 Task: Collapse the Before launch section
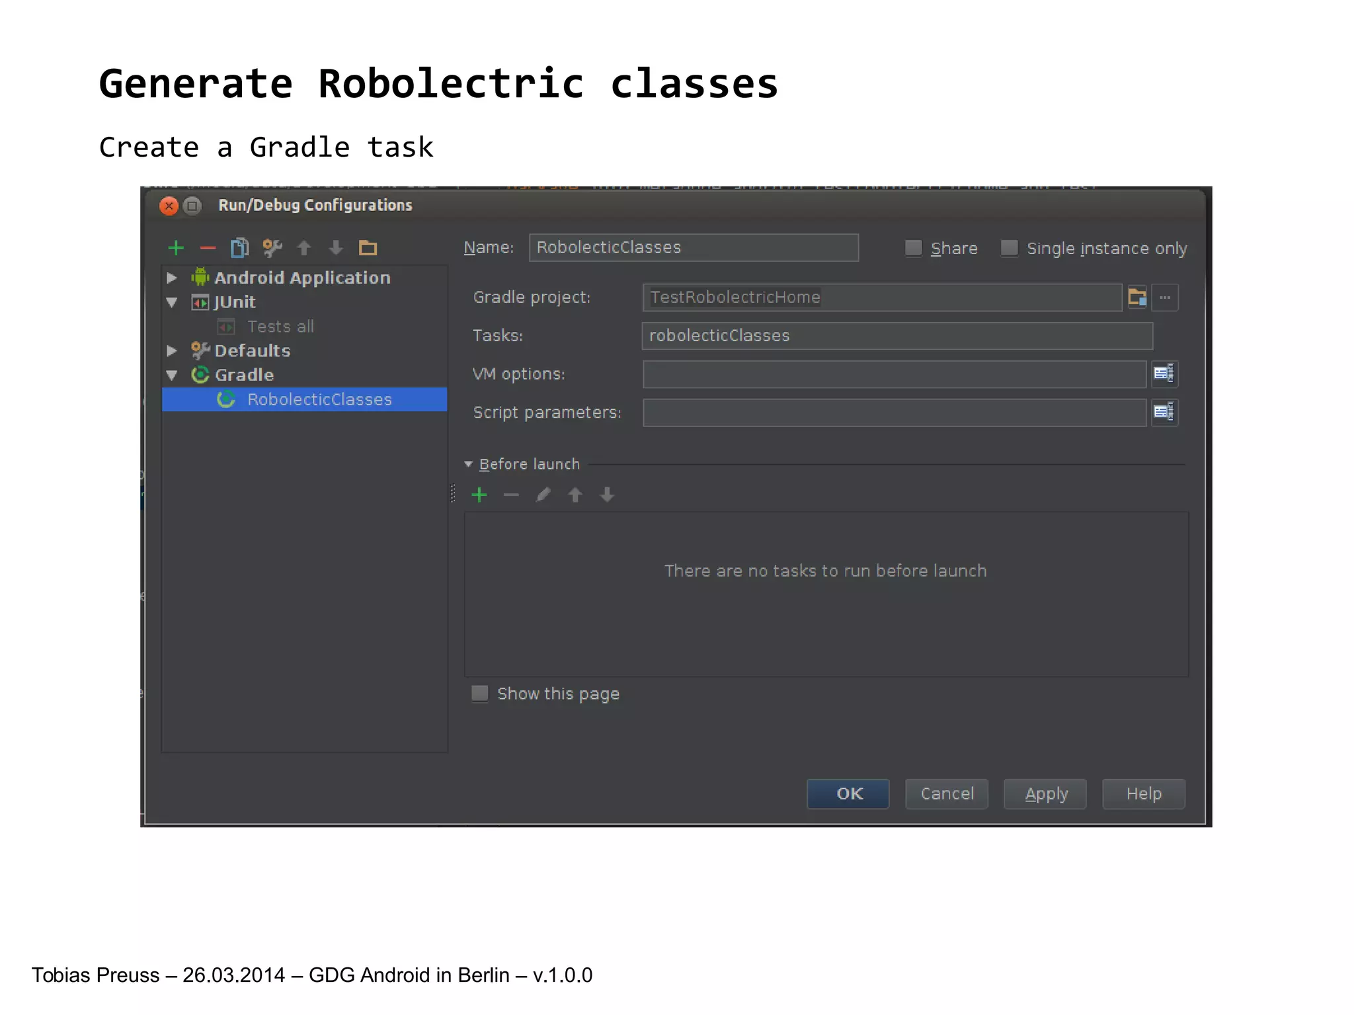[468, 464]
